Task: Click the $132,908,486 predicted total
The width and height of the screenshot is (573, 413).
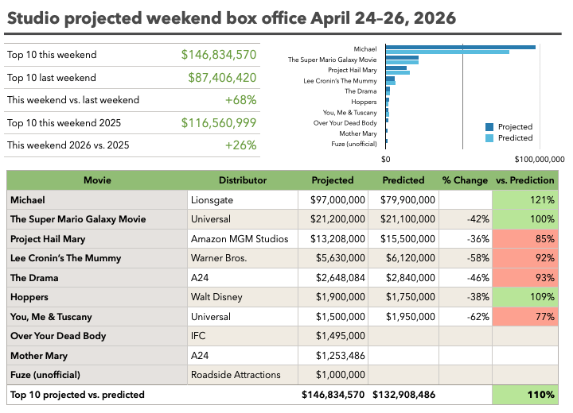Action: (403, 395)
